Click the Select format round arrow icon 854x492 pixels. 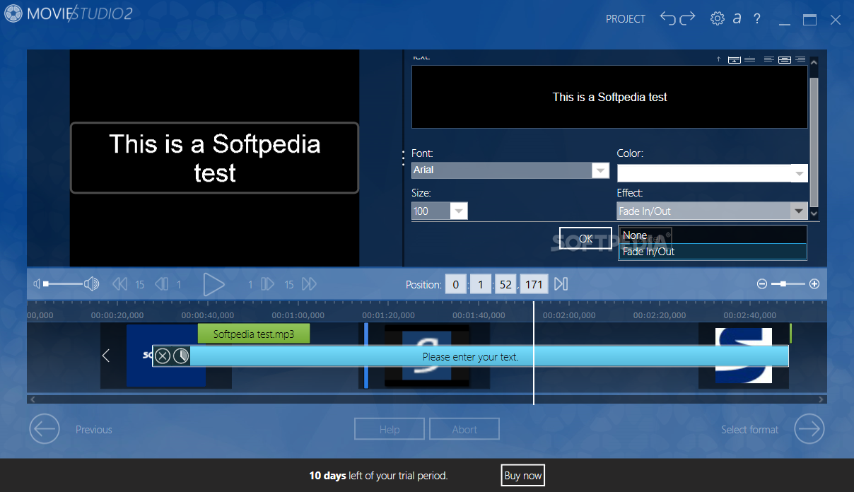[809, 429]
